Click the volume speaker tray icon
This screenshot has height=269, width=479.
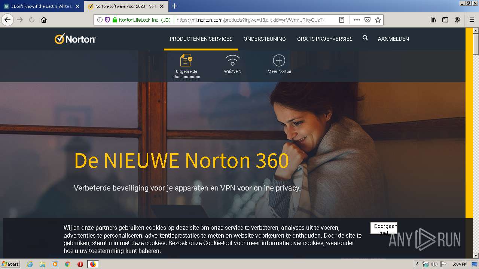[434, 264]
